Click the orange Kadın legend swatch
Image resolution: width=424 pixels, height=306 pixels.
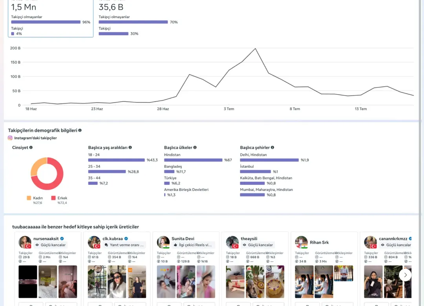point(29,198)
